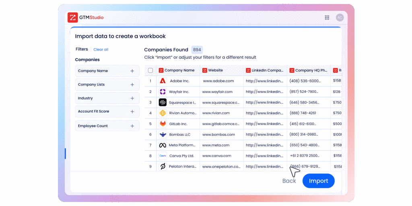
Task: Click the Squarespace logo icon
Action: coord(163,103)
